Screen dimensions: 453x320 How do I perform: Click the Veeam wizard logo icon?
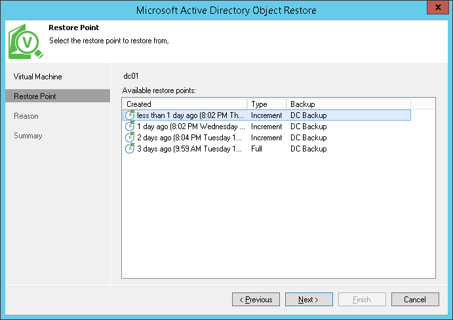click(x=26, y=43)
